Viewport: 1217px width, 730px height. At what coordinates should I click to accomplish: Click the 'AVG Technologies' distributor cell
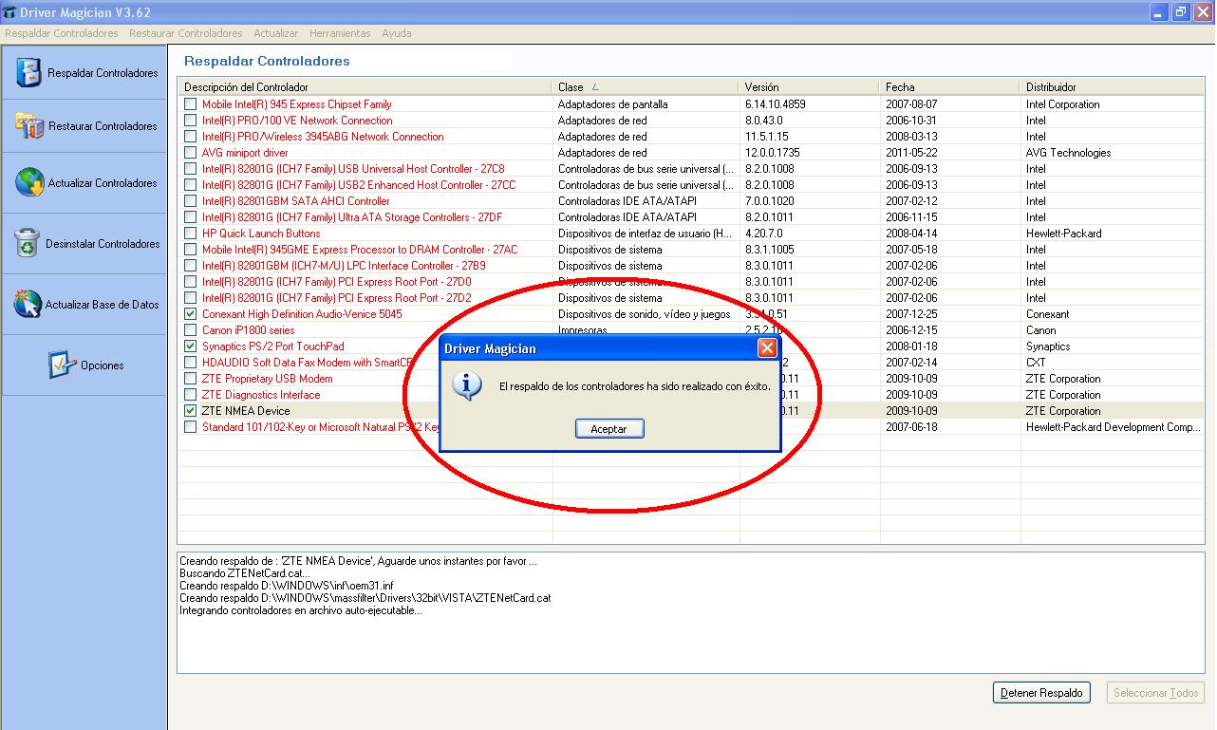pos(1068,153)
